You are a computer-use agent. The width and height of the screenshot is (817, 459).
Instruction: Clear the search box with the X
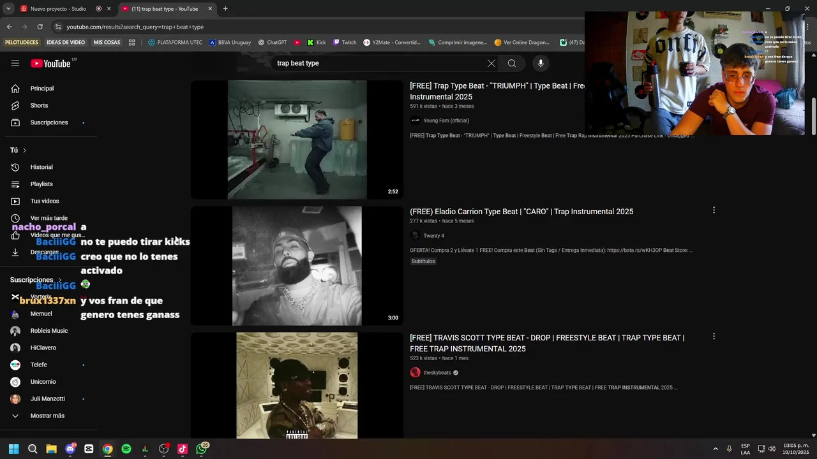coord(491,63)
